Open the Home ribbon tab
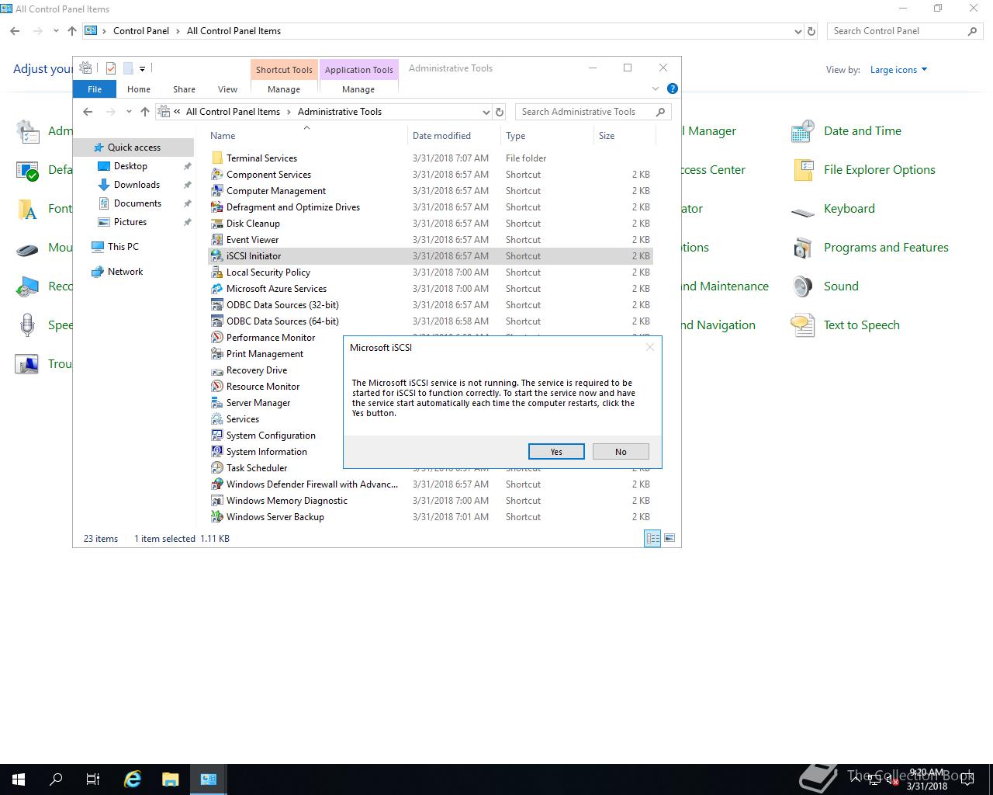 point(139,89)
